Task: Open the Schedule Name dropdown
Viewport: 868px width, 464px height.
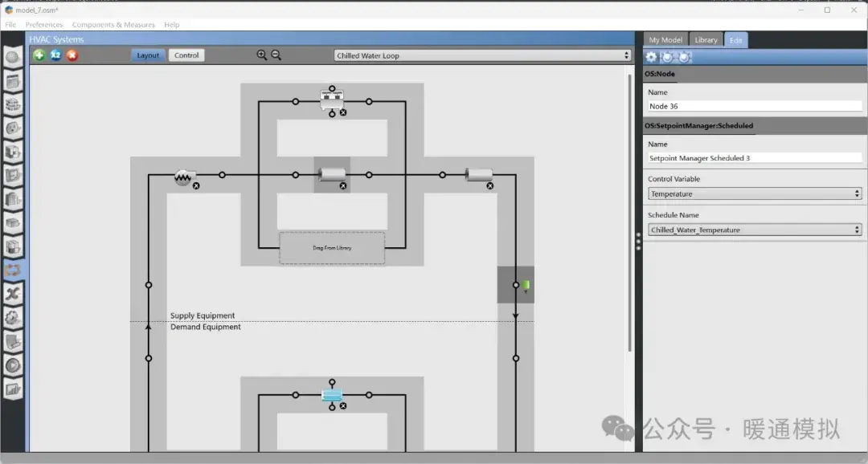Action: click(x=753, y=230)
